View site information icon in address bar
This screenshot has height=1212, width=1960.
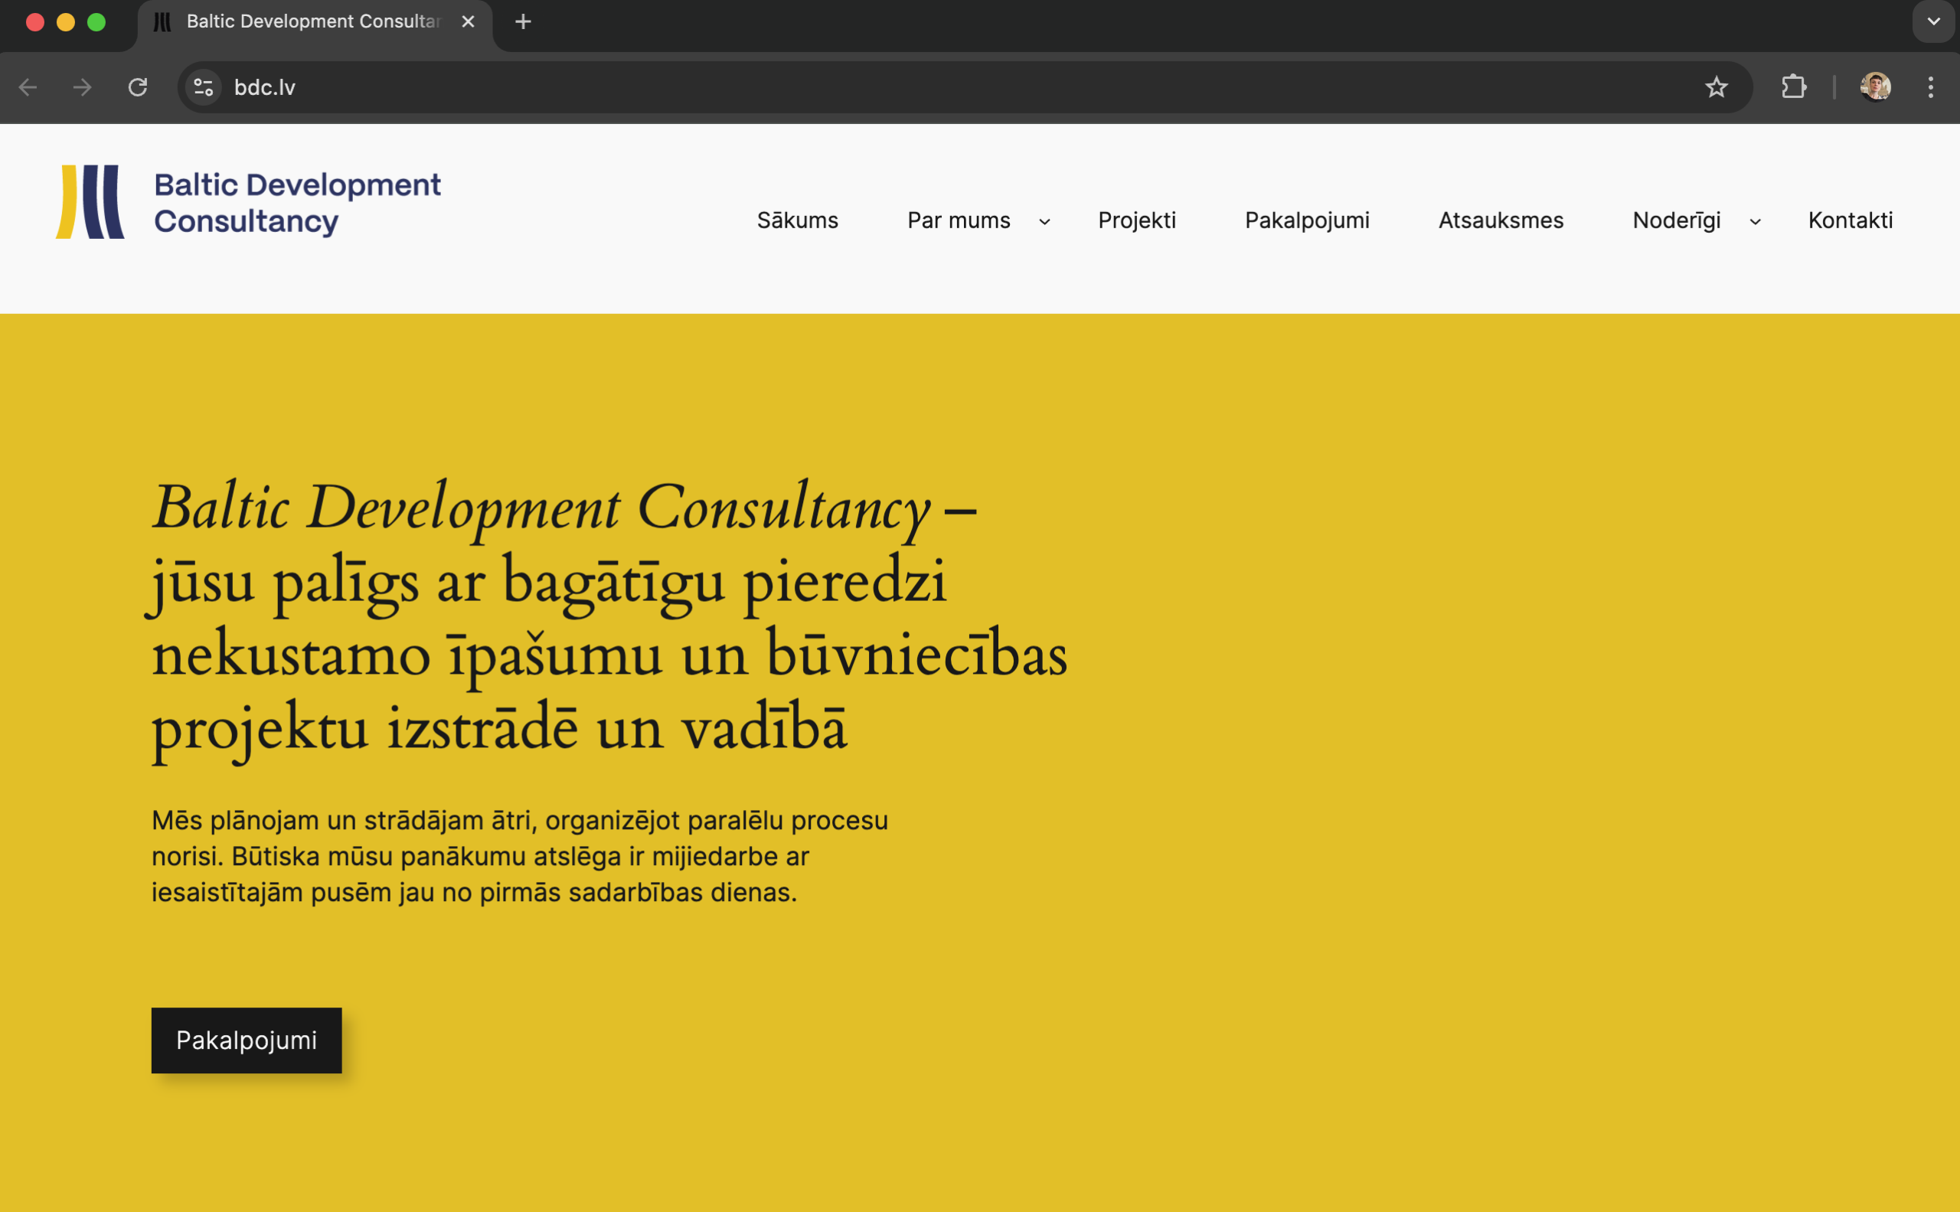tap(204, 87)
